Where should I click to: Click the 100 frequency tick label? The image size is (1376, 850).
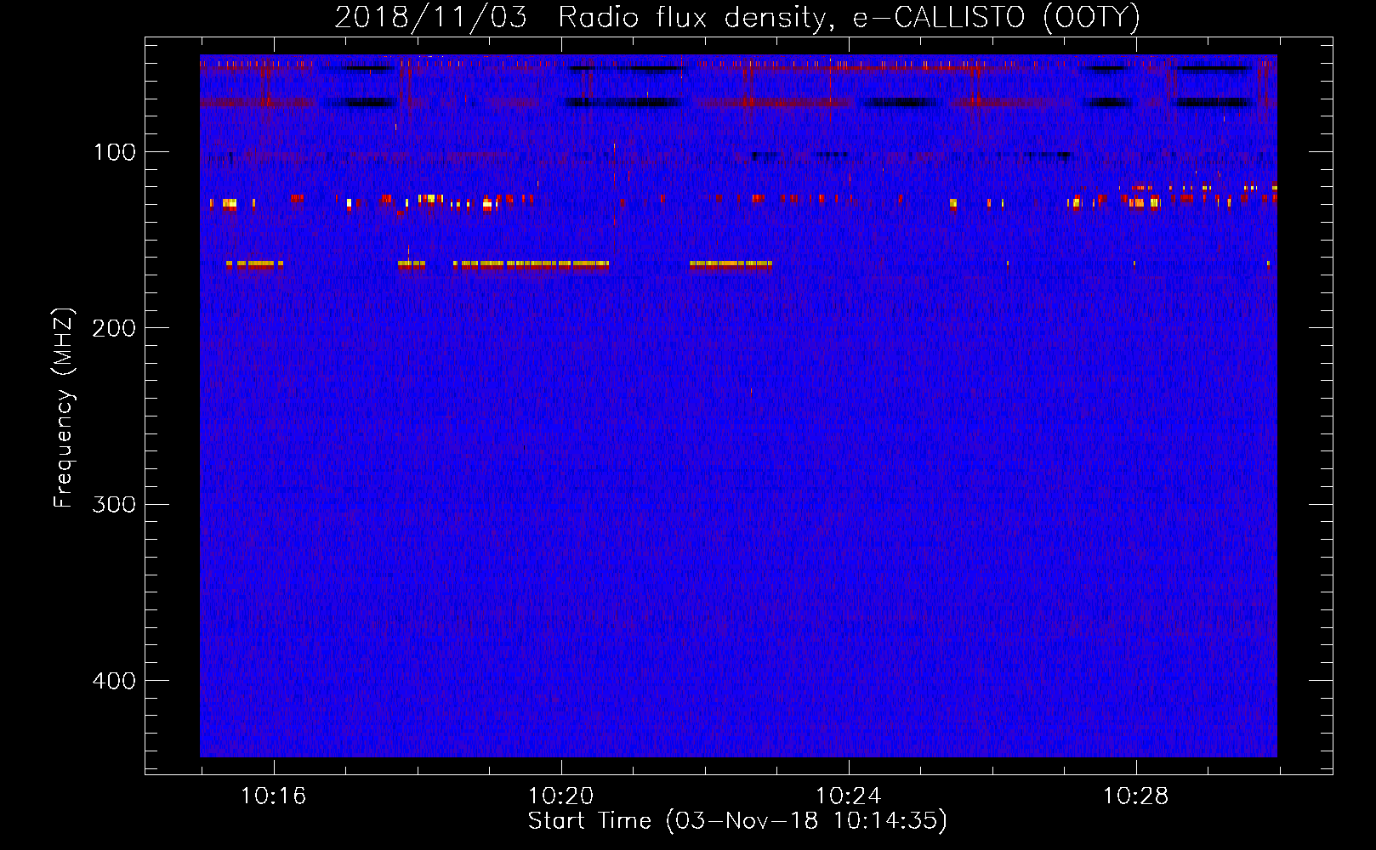115,152
